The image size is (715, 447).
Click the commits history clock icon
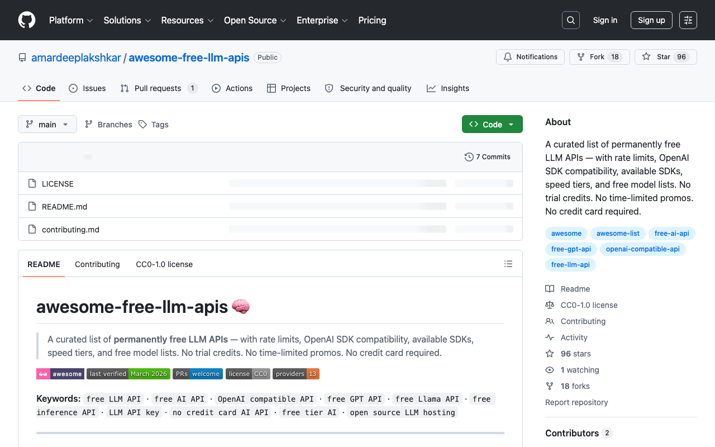pos(469,157)
